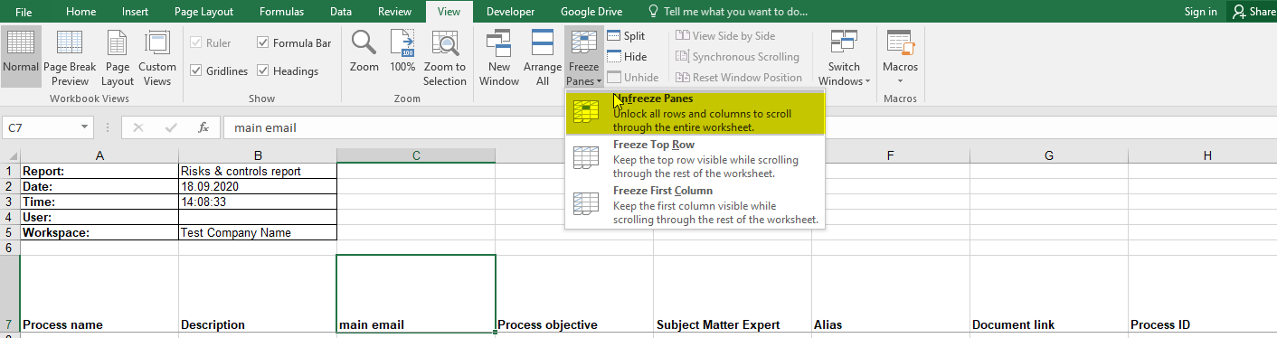Open the File tab
Image resolution: width=1277 pixels, height=338 pixels.
pos(24,12)
